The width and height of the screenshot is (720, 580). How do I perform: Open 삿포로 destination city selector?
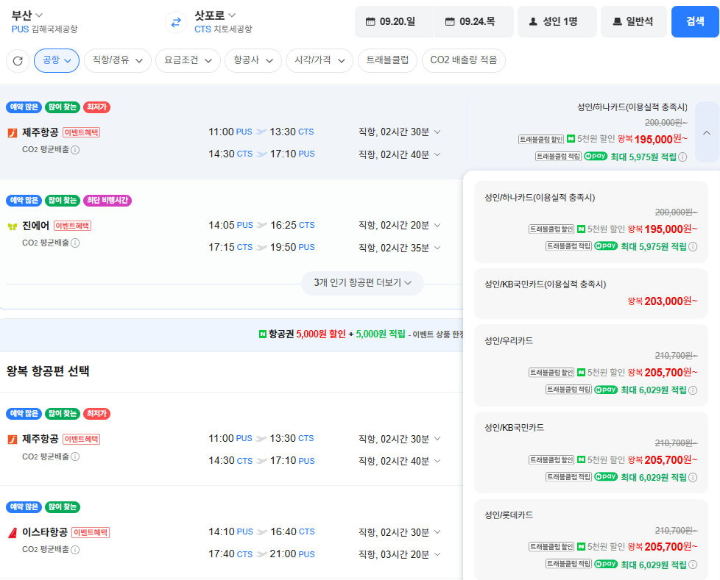click(215, 15)
